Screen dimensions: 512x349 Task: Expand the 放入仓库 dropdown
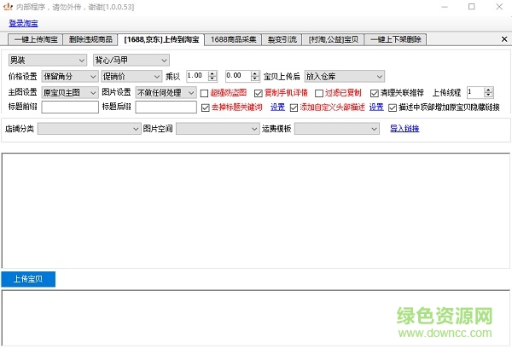click(345, 77)
